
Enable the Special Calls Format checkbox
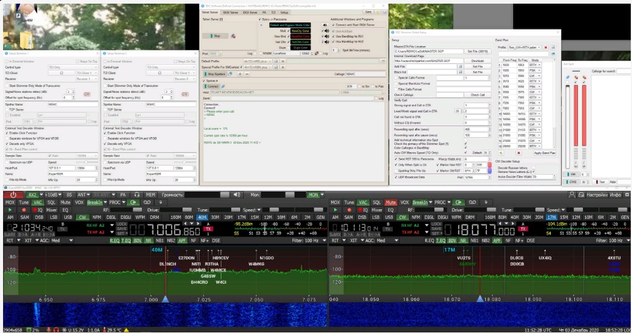click(x=395, y=78)
